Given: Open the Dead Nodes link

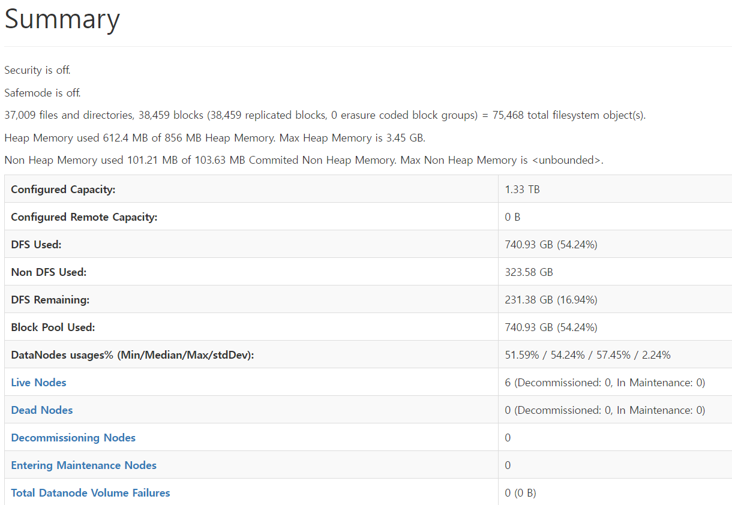Looking at the screenshot, I should (x=41, y=410).
